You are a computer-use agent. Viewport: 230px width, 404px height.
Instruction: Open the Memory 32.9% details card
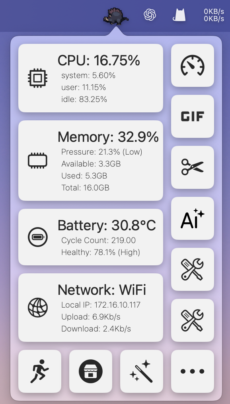pyautogui.click(x=91, y=161)
